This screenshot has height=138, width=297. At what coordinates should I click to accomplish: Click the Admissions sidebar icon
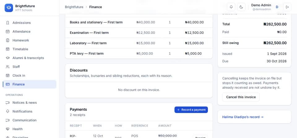coord(7,23)
